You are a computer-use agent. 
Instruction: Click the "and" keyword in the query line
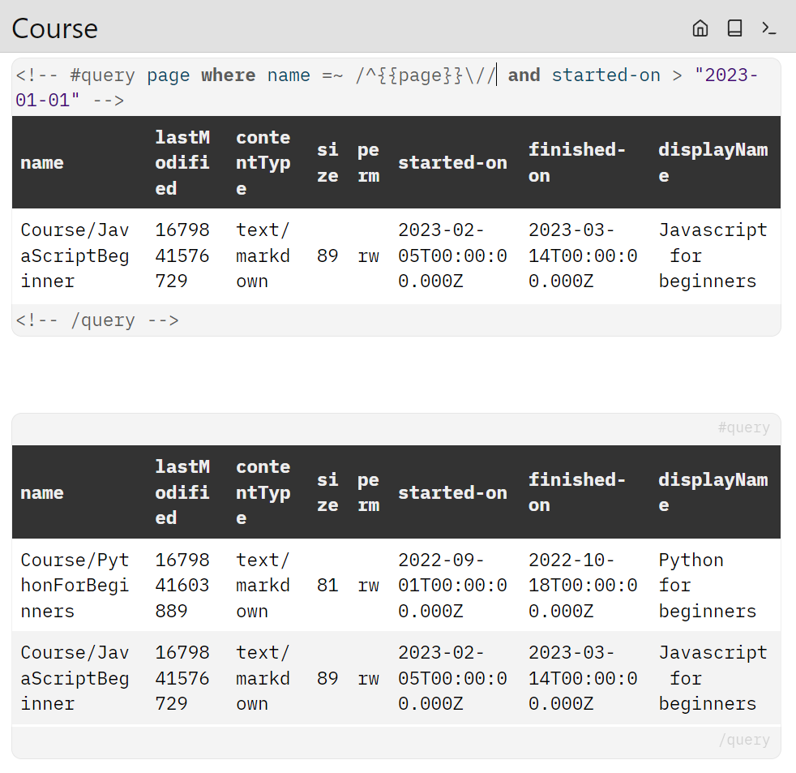click(524, 75)
